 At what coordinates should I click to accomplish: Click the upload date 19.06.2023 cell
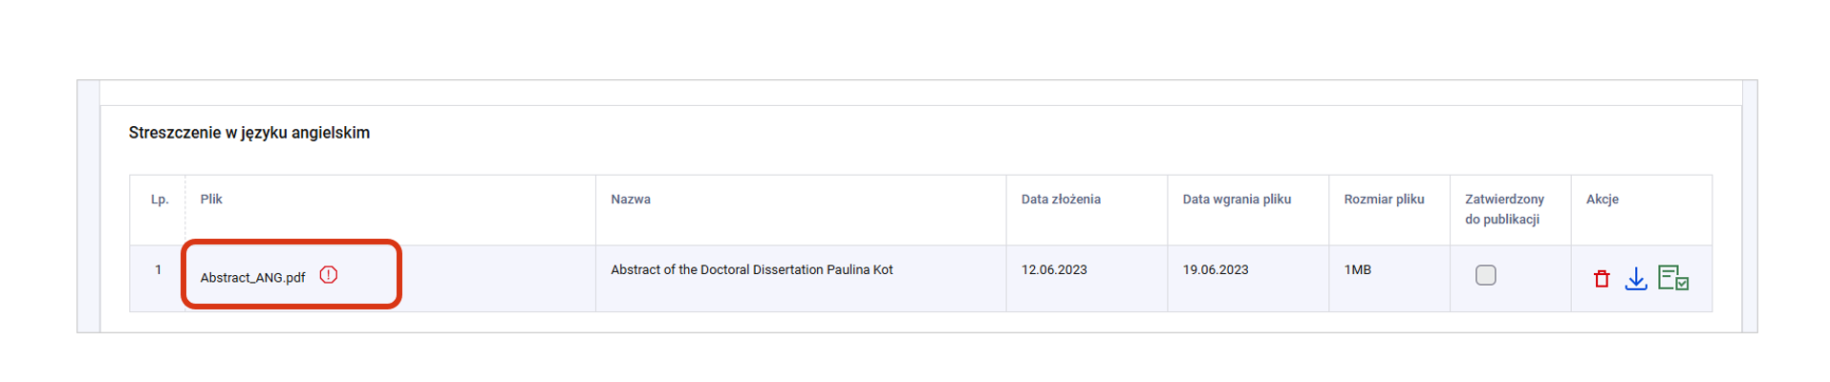[1216, 270]
